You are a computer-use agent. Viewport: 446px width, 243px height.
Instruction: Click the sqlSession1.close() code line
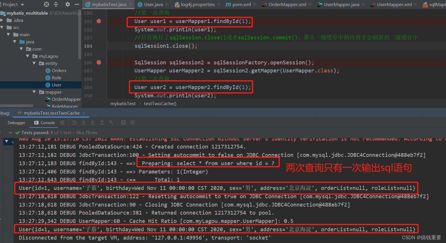pos(166,46)
